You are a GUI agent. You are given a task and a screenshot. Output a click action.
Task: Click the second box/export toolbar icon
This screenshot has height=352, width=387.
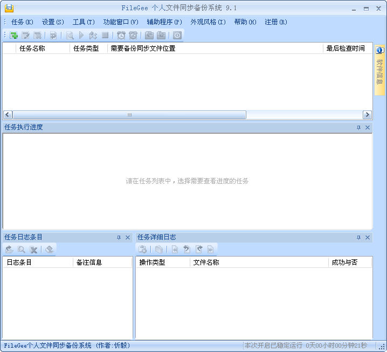[x=161, y=35]
